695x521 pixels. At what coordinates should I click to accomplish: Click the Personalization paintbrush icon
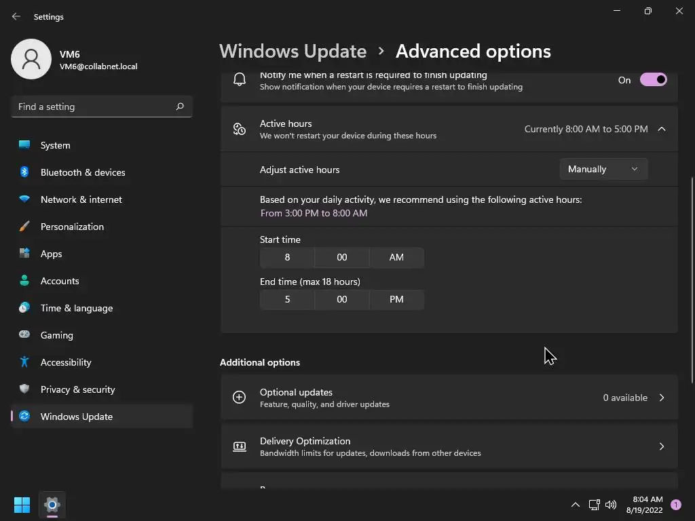[24, 227]
